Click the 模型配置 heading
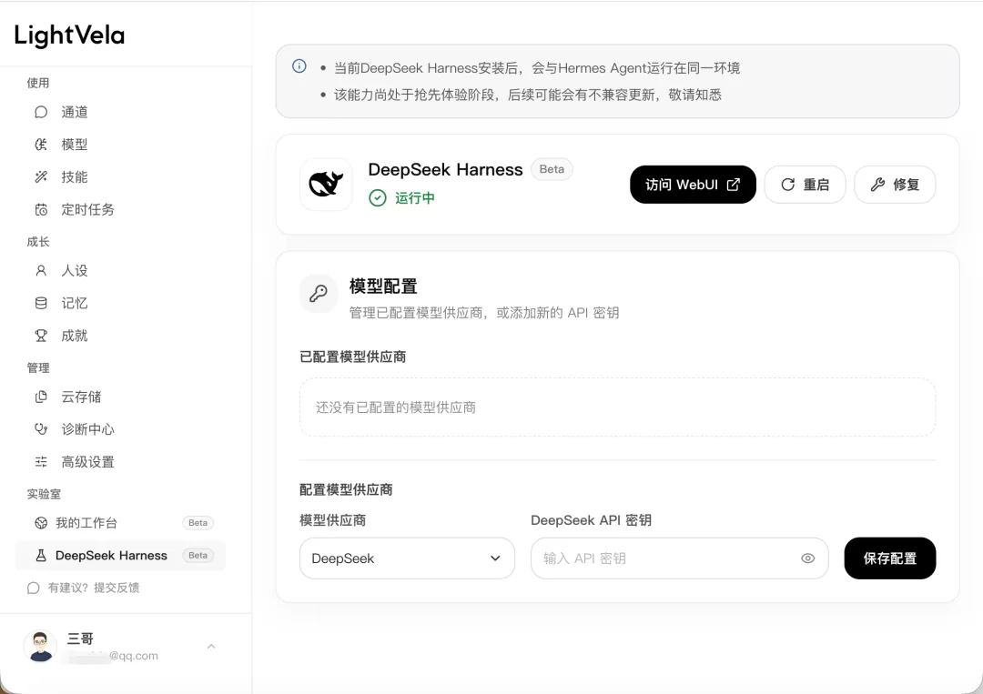The height and width of the screenshot is (694, 983). click(x=383, y=287)
